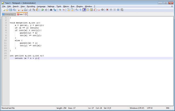
Task: Open the View menu
Action: coord(23,7)
